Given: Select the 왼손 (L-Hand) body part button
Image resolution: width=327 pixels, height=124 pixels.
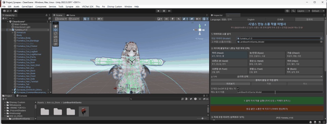Looking at the screenshot, I should tap(267, 63).
